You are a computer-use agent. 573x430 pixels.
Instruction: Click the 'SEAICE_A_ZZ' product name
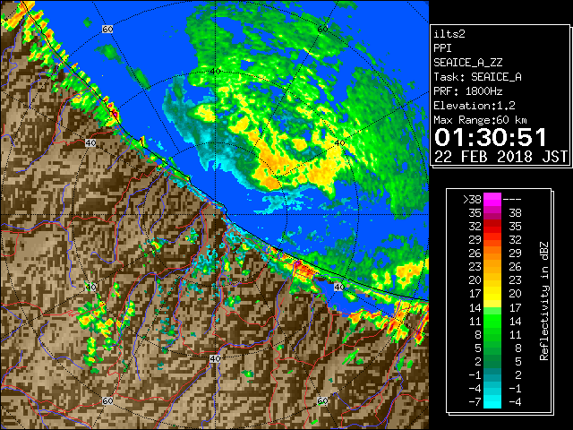pyautogui.click(x=468, y=63)
